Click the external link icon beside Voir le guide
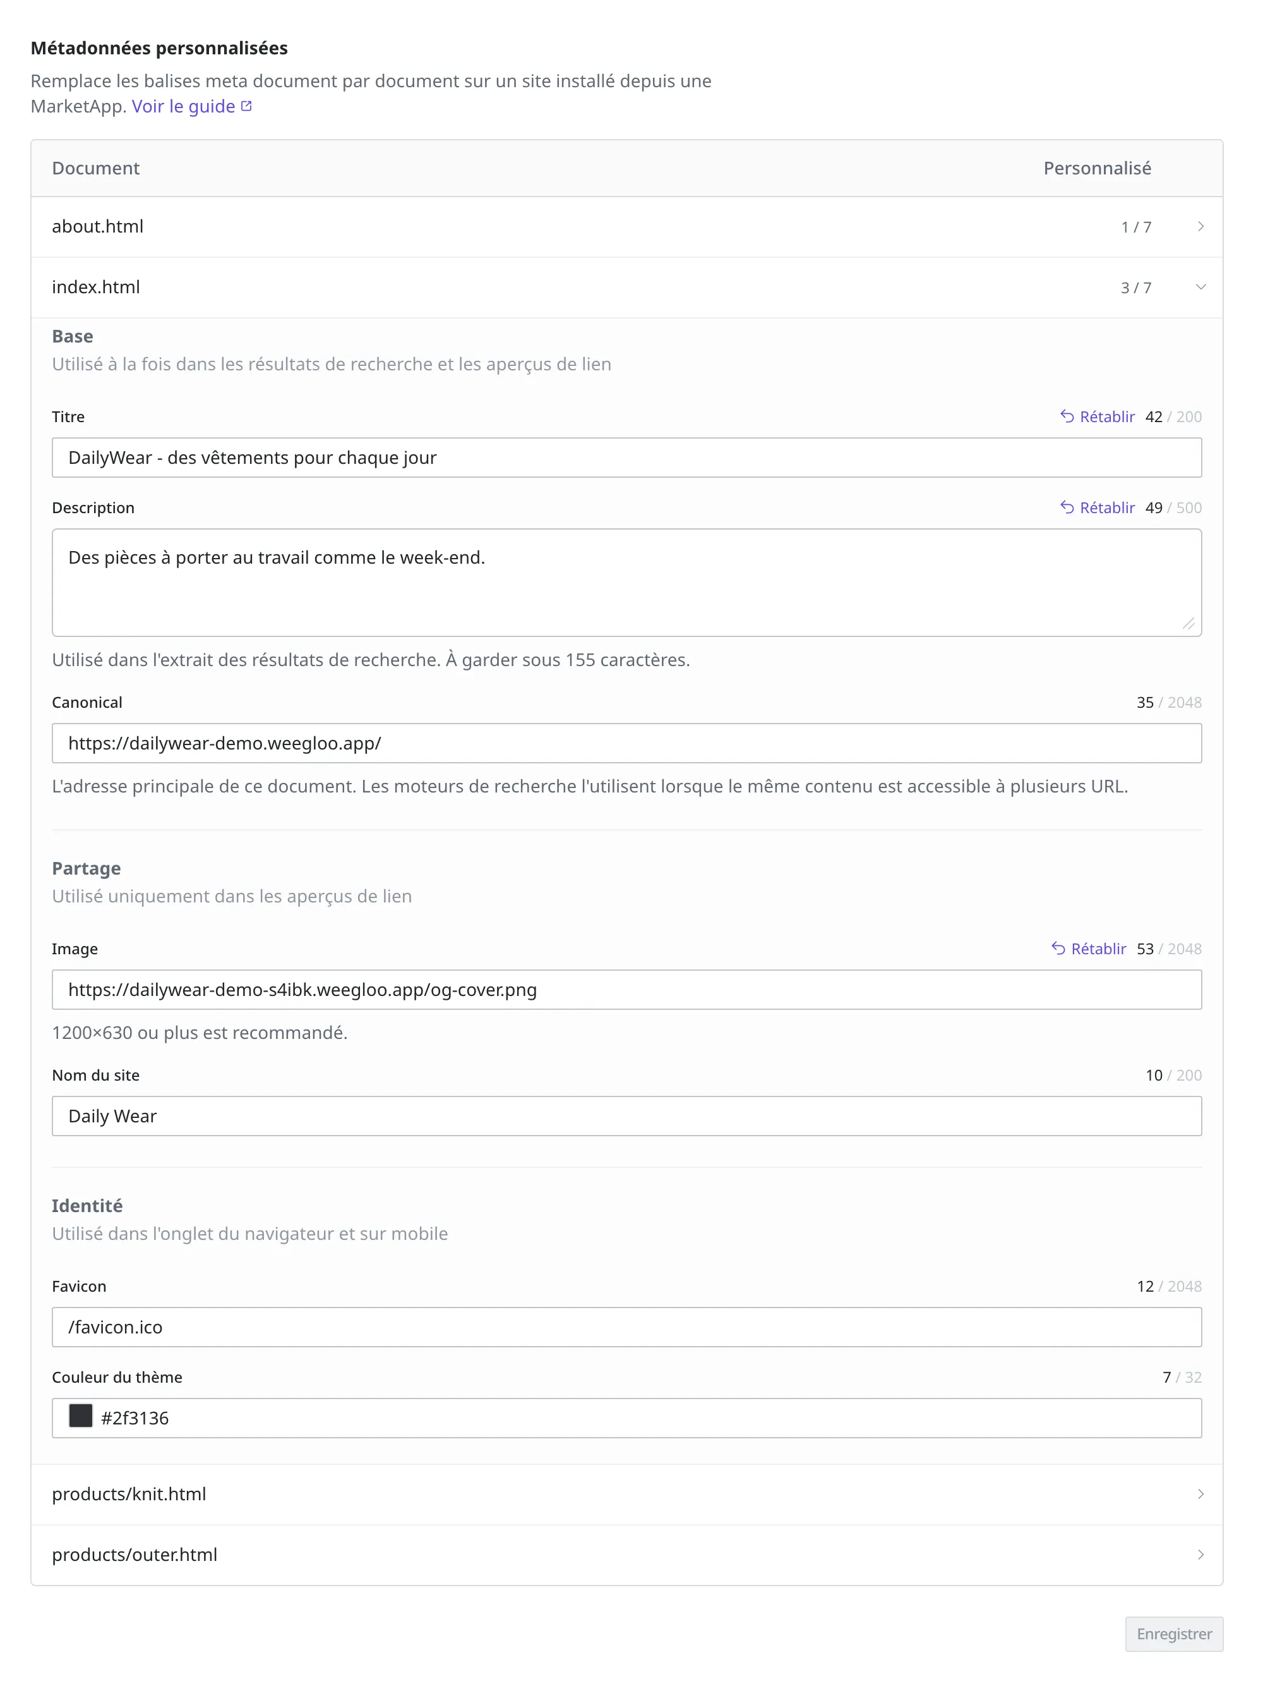 tap(246, 106)
